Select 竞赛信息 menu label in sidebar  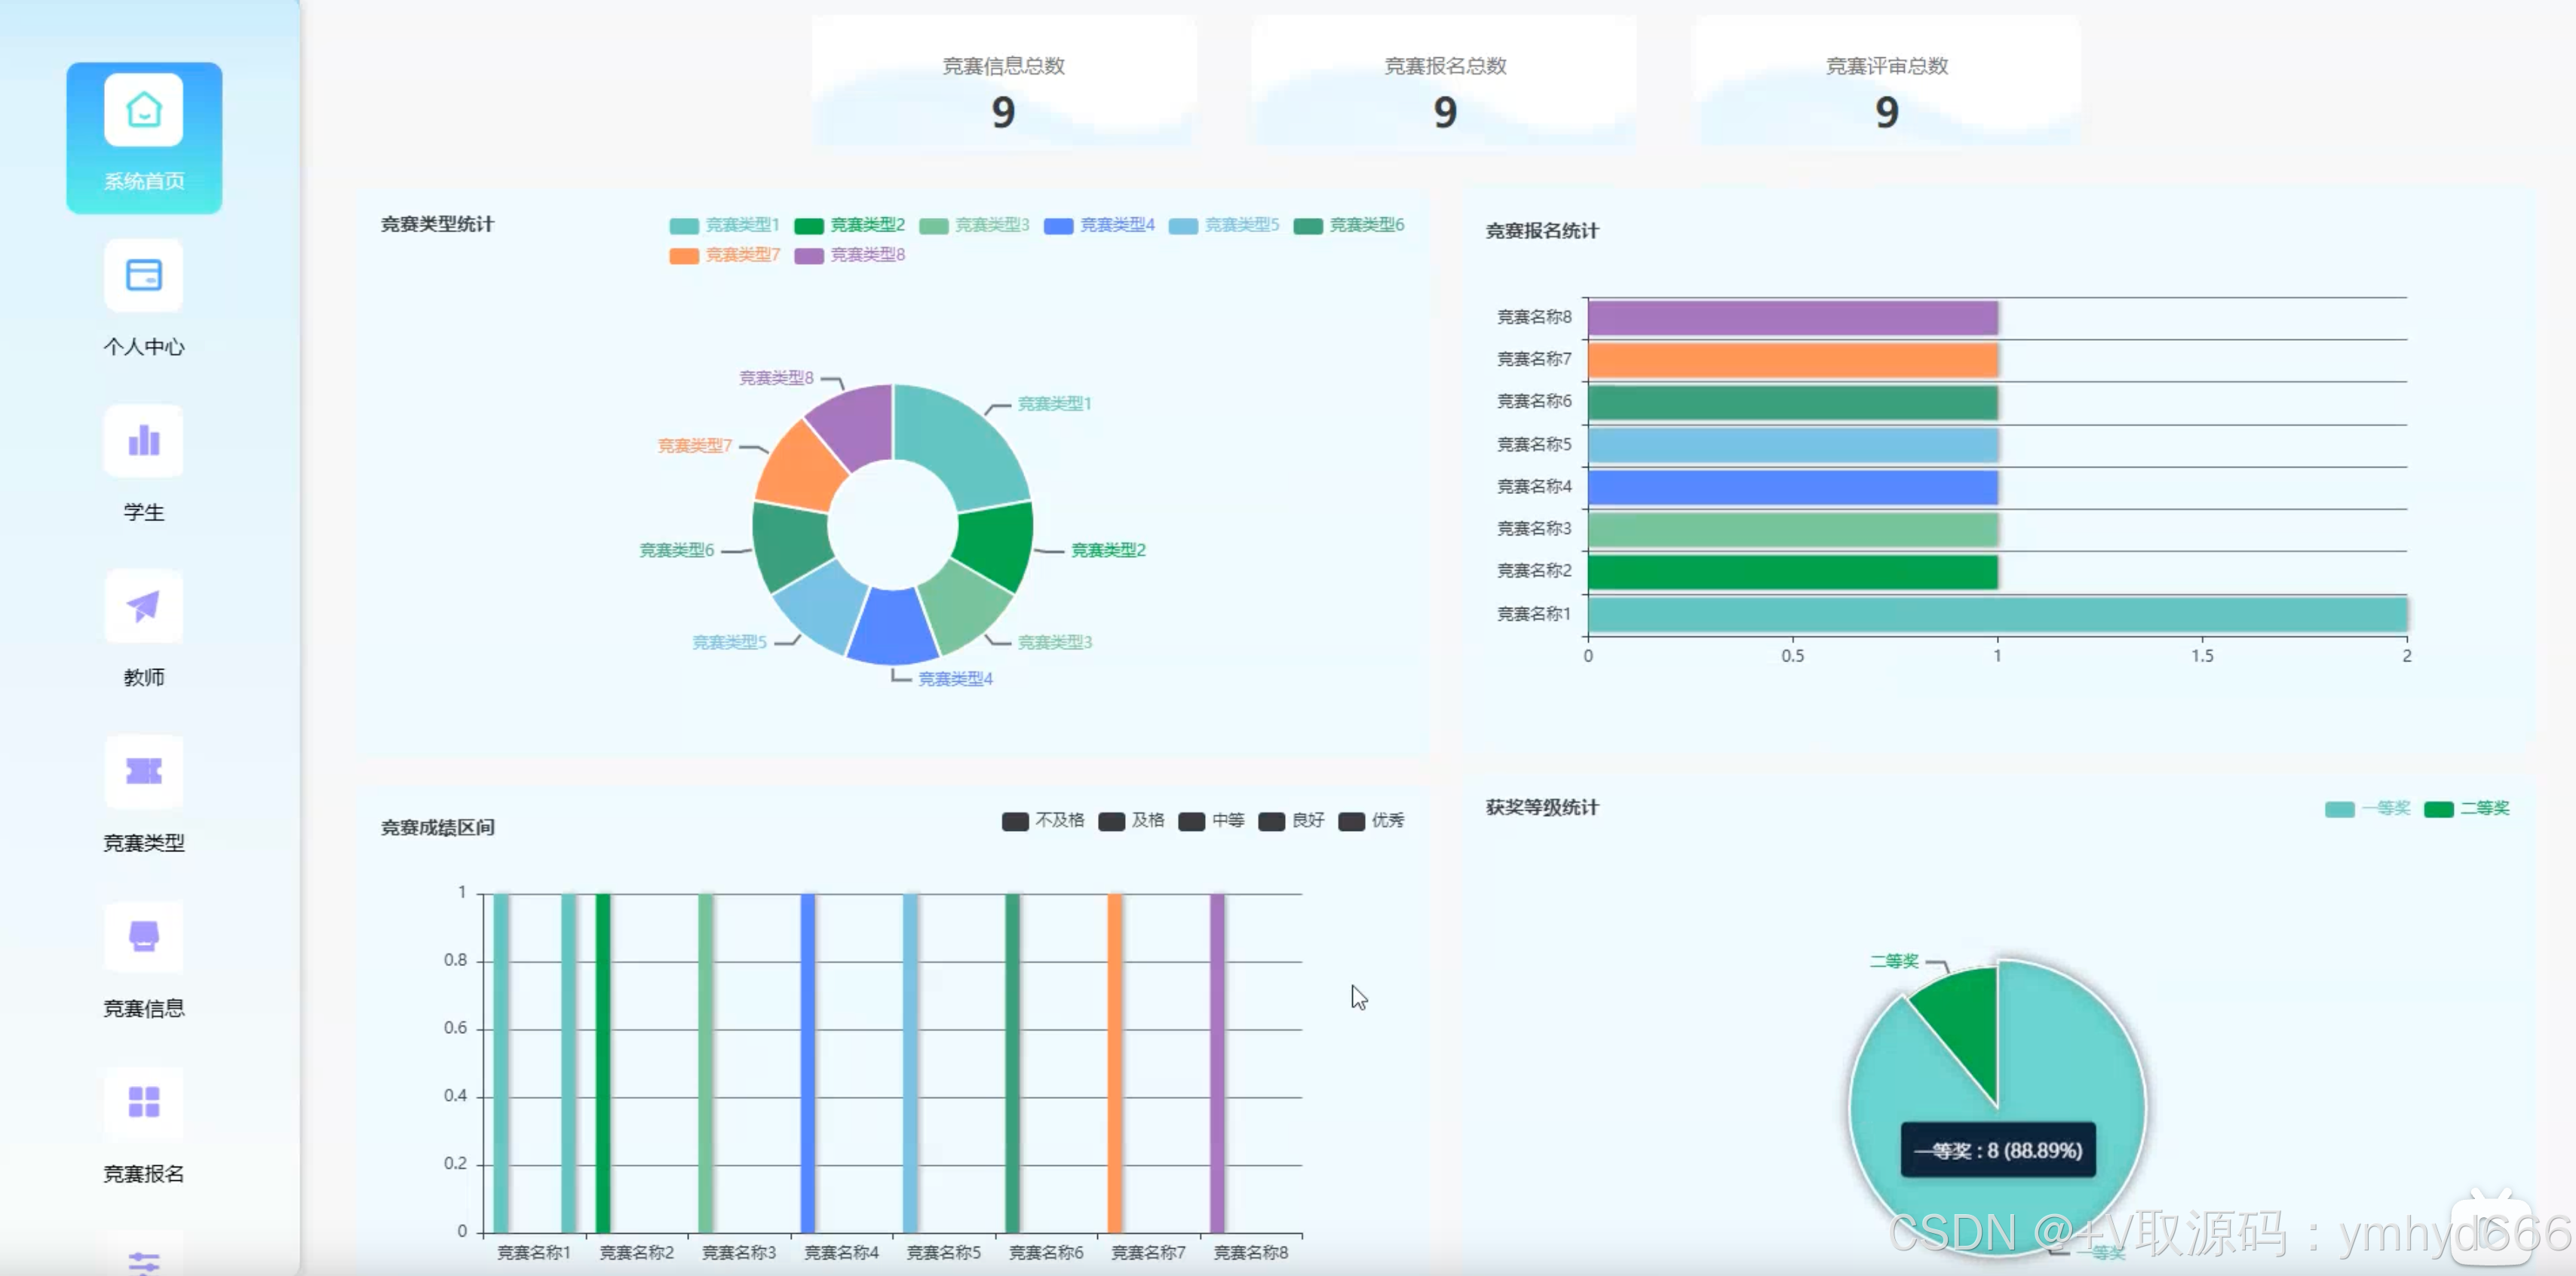point(143,1008)
